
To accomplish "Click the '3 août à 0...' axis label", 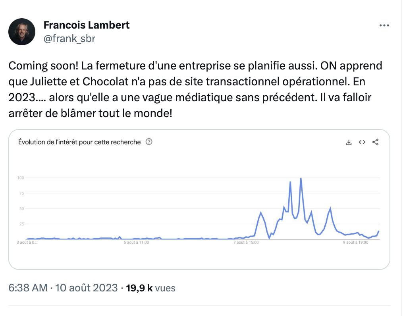I will coord(27,243).
